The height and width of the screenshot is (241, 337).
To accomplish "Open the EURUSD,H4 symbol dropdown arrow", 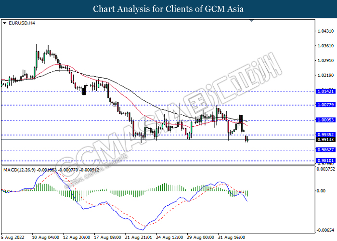I will click(4, 23).
